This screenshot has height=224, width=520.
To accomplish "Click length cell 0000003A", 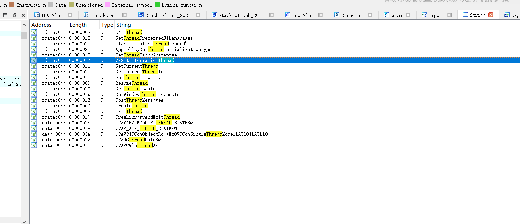I will coord(79,134).
